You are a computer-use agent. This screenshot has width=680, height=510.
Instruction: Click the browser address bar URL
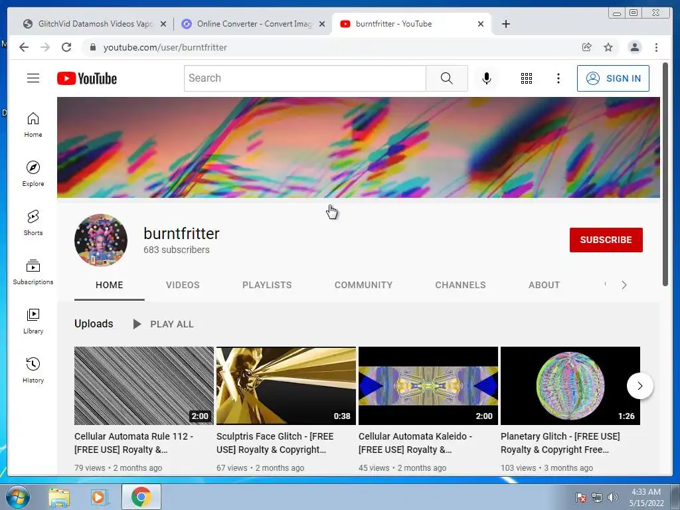point(165,47)
